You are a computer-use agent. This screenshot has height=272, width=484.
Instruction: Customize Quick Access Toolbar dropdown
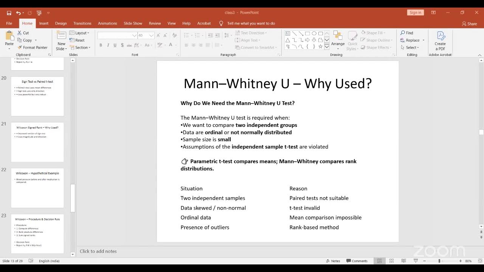click(x=48, y=13)
